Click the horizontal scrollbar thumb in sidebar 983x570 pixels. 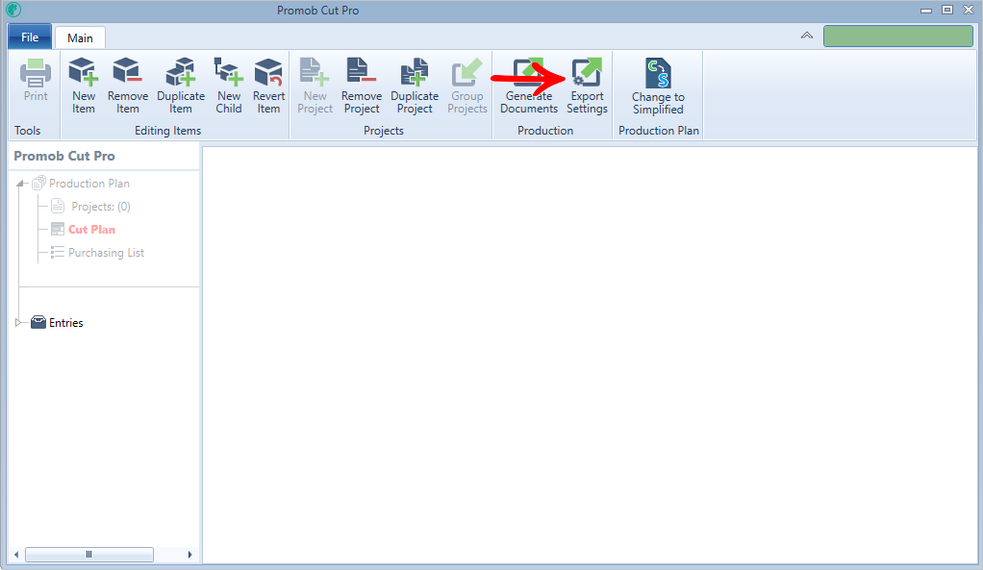pyautogui.click(x=89, y=555)
